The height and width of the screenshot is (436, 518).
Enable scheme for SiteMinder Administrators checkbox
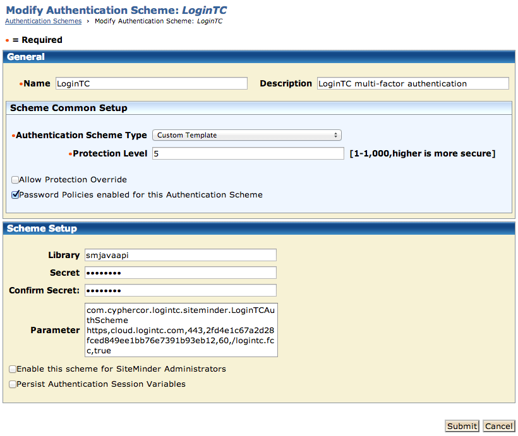[13, 369]
